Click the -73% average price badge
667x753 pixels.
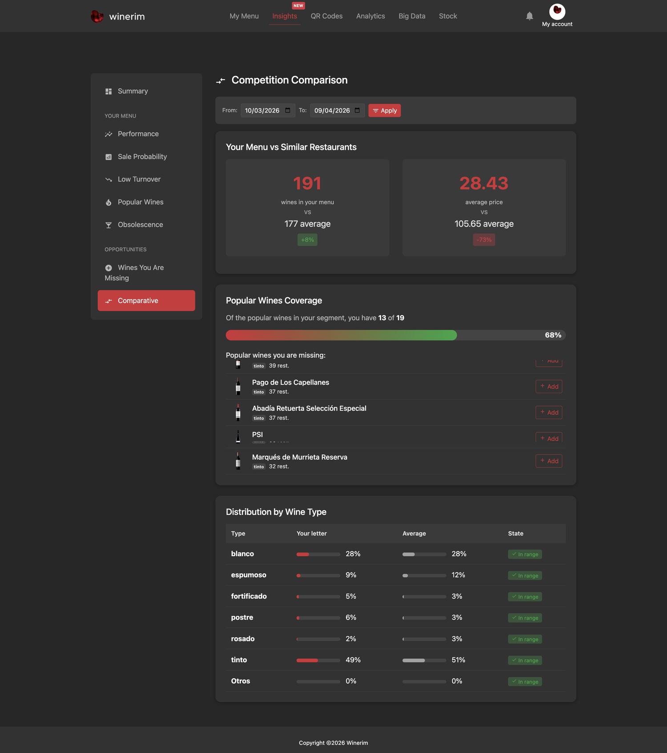tap(484, 240)
